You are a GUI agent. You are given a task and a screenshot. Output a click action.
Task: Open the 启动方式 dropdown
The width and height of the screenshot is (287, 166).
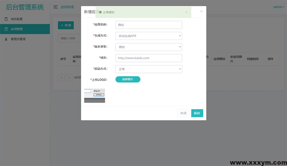pos(148,69)
